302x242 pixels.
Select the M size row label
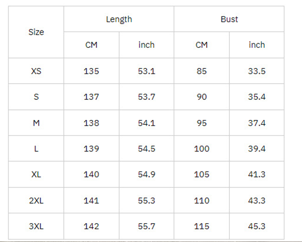[x=36, y=123]
